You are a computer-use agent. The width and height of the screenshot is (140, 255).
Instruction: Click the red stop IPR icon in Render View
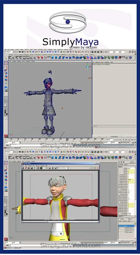(x=98, y=168)
